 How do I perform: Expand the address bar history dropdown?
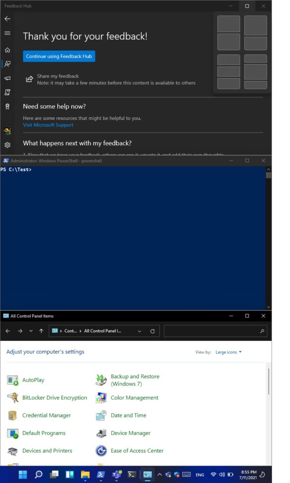click(x=139, y=331)
